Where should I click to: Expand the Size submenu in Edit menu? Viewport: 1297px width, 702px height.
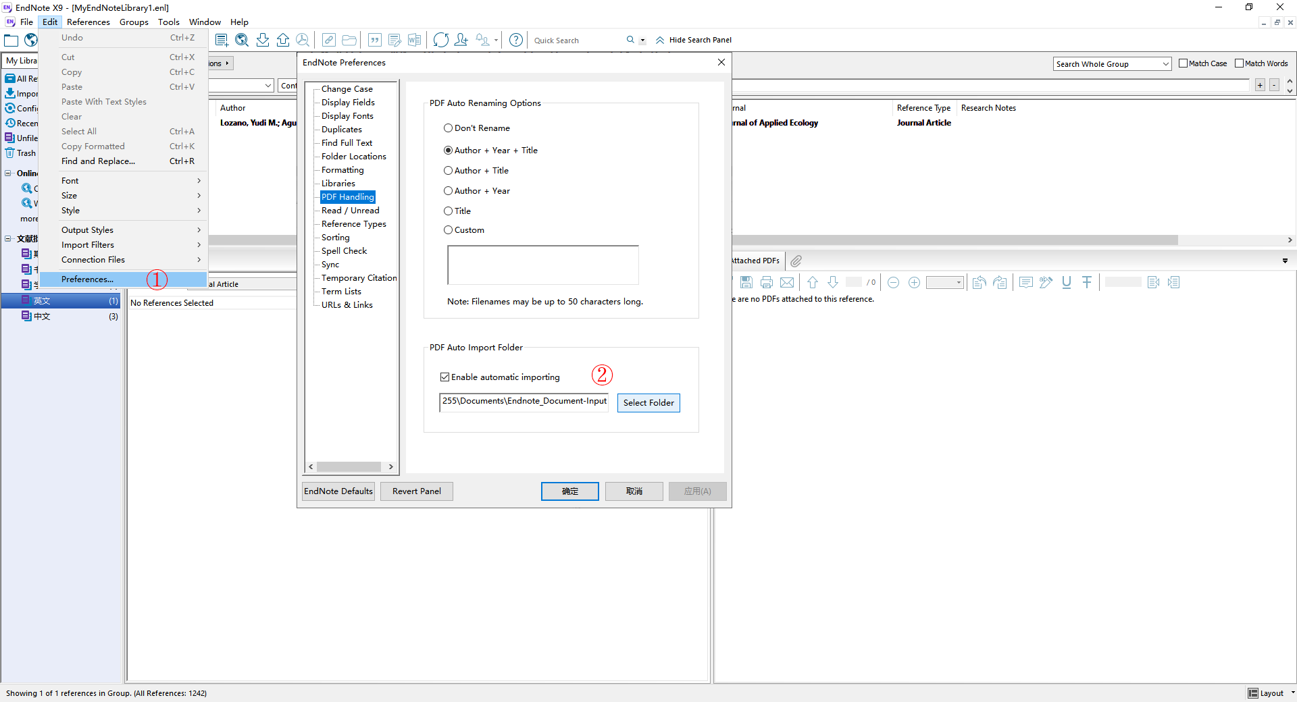pyautogui.click(x=123, y=196)
